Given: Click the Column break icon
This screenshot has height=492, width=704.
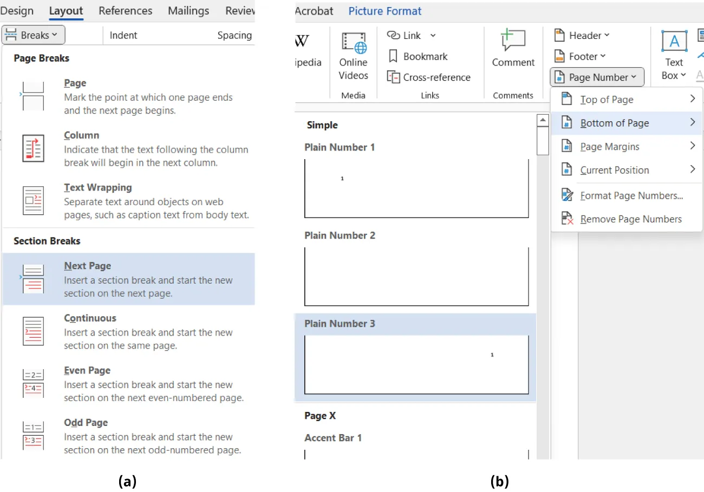Looking at the screenshot, I should (x=33, y=147).
